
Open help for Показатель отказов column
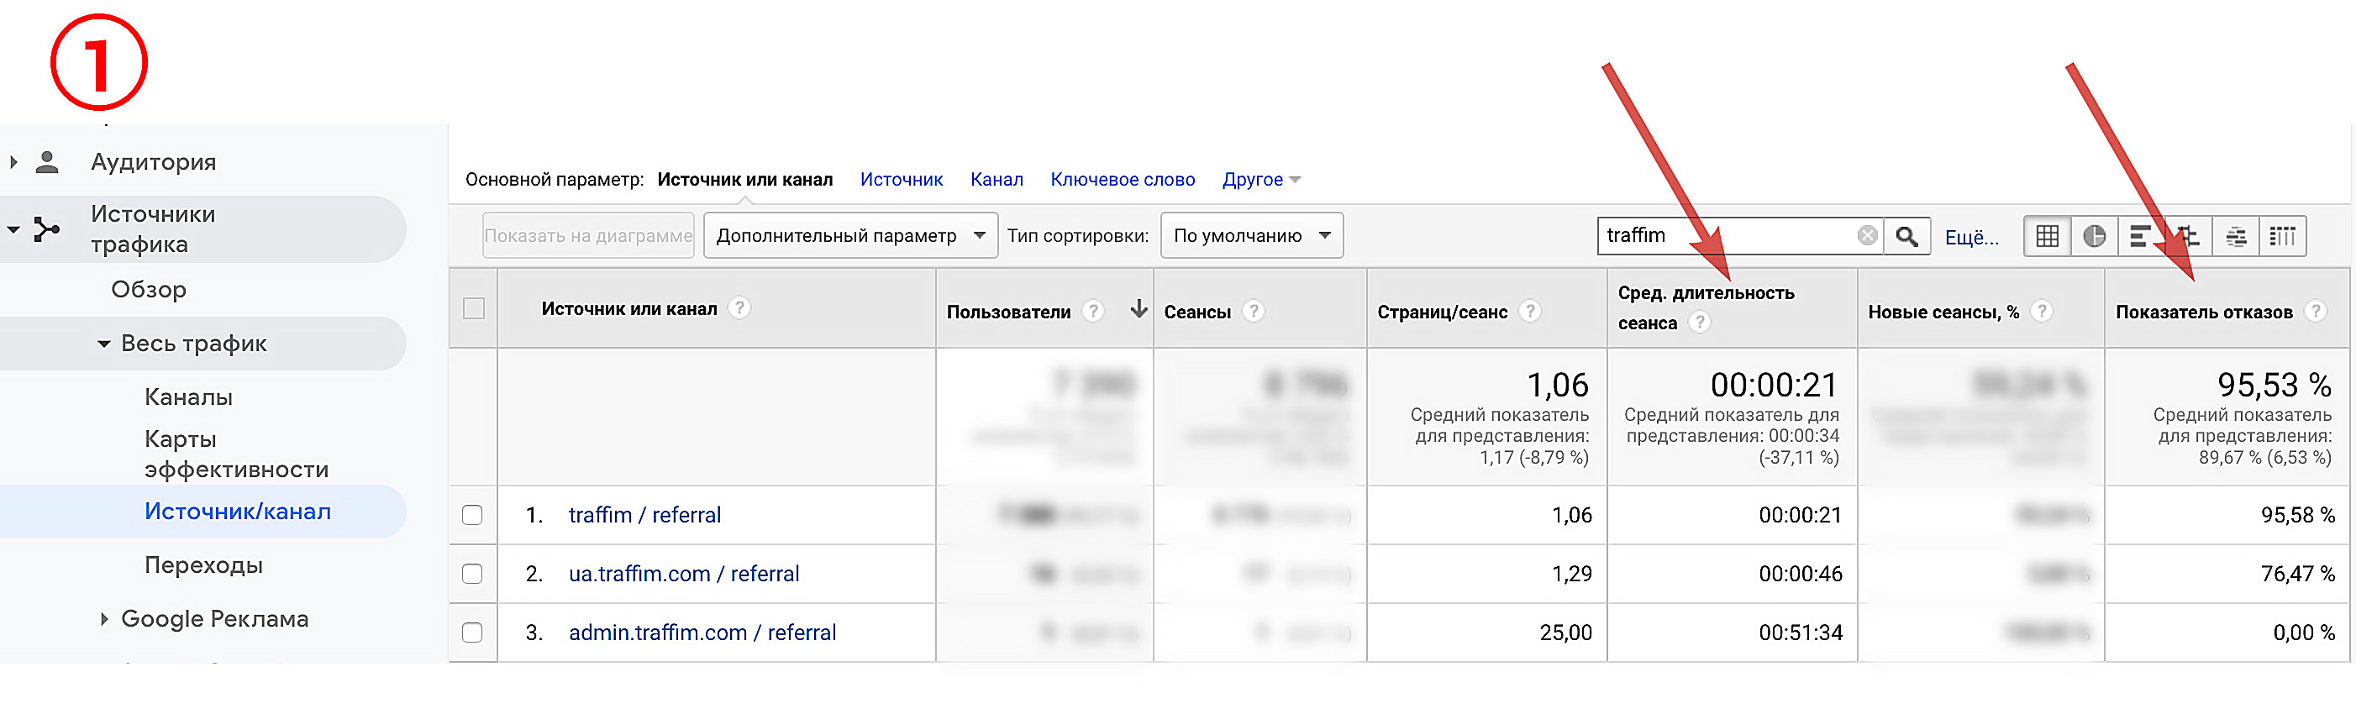[2316, 311]
